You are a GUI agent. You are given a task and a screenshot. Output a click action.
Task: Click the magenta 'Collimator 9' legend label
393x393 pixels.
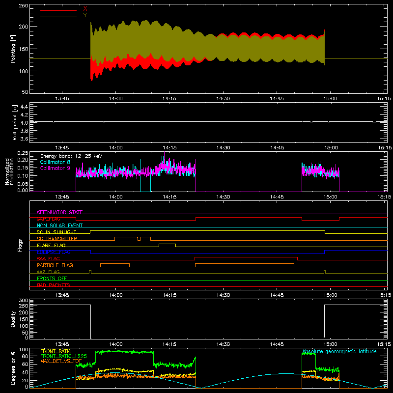pyautogui.click(x=55, y=168)
